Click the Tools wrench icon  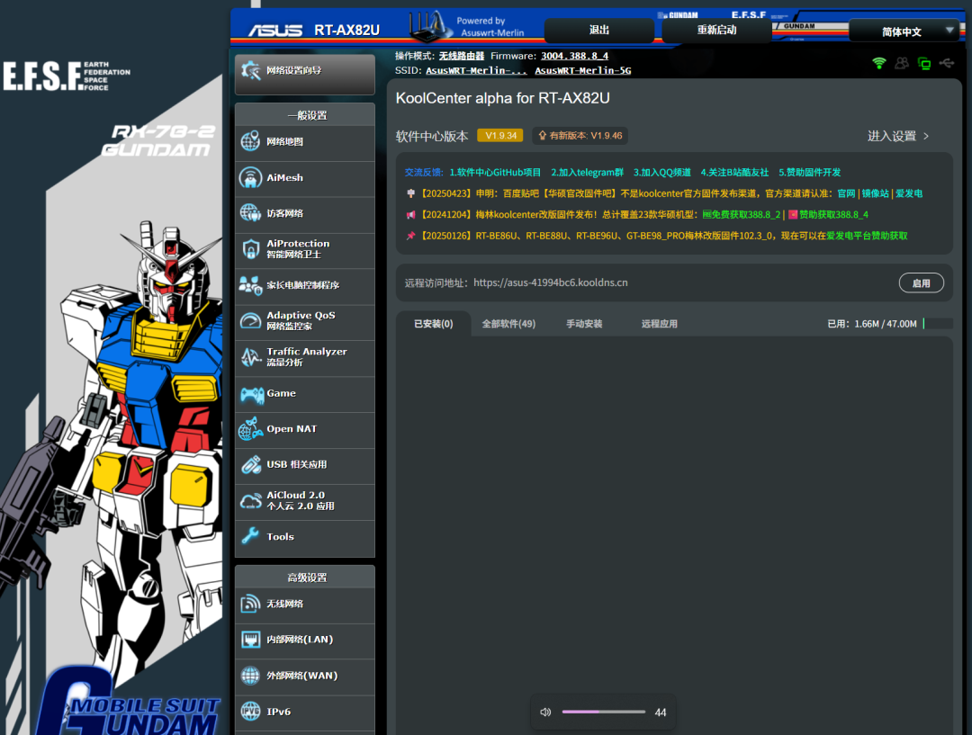[x=250, y=537]
